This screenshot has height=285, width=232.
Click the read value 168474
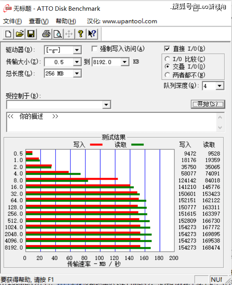(x=211, y=248)
